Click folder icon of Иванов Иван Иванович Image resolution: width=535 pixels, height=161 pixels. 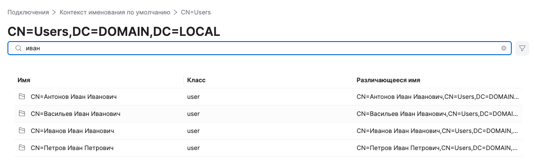point(21,131)
